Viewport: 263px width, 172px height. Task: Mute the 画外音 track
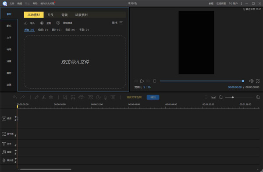pos(16,158)
